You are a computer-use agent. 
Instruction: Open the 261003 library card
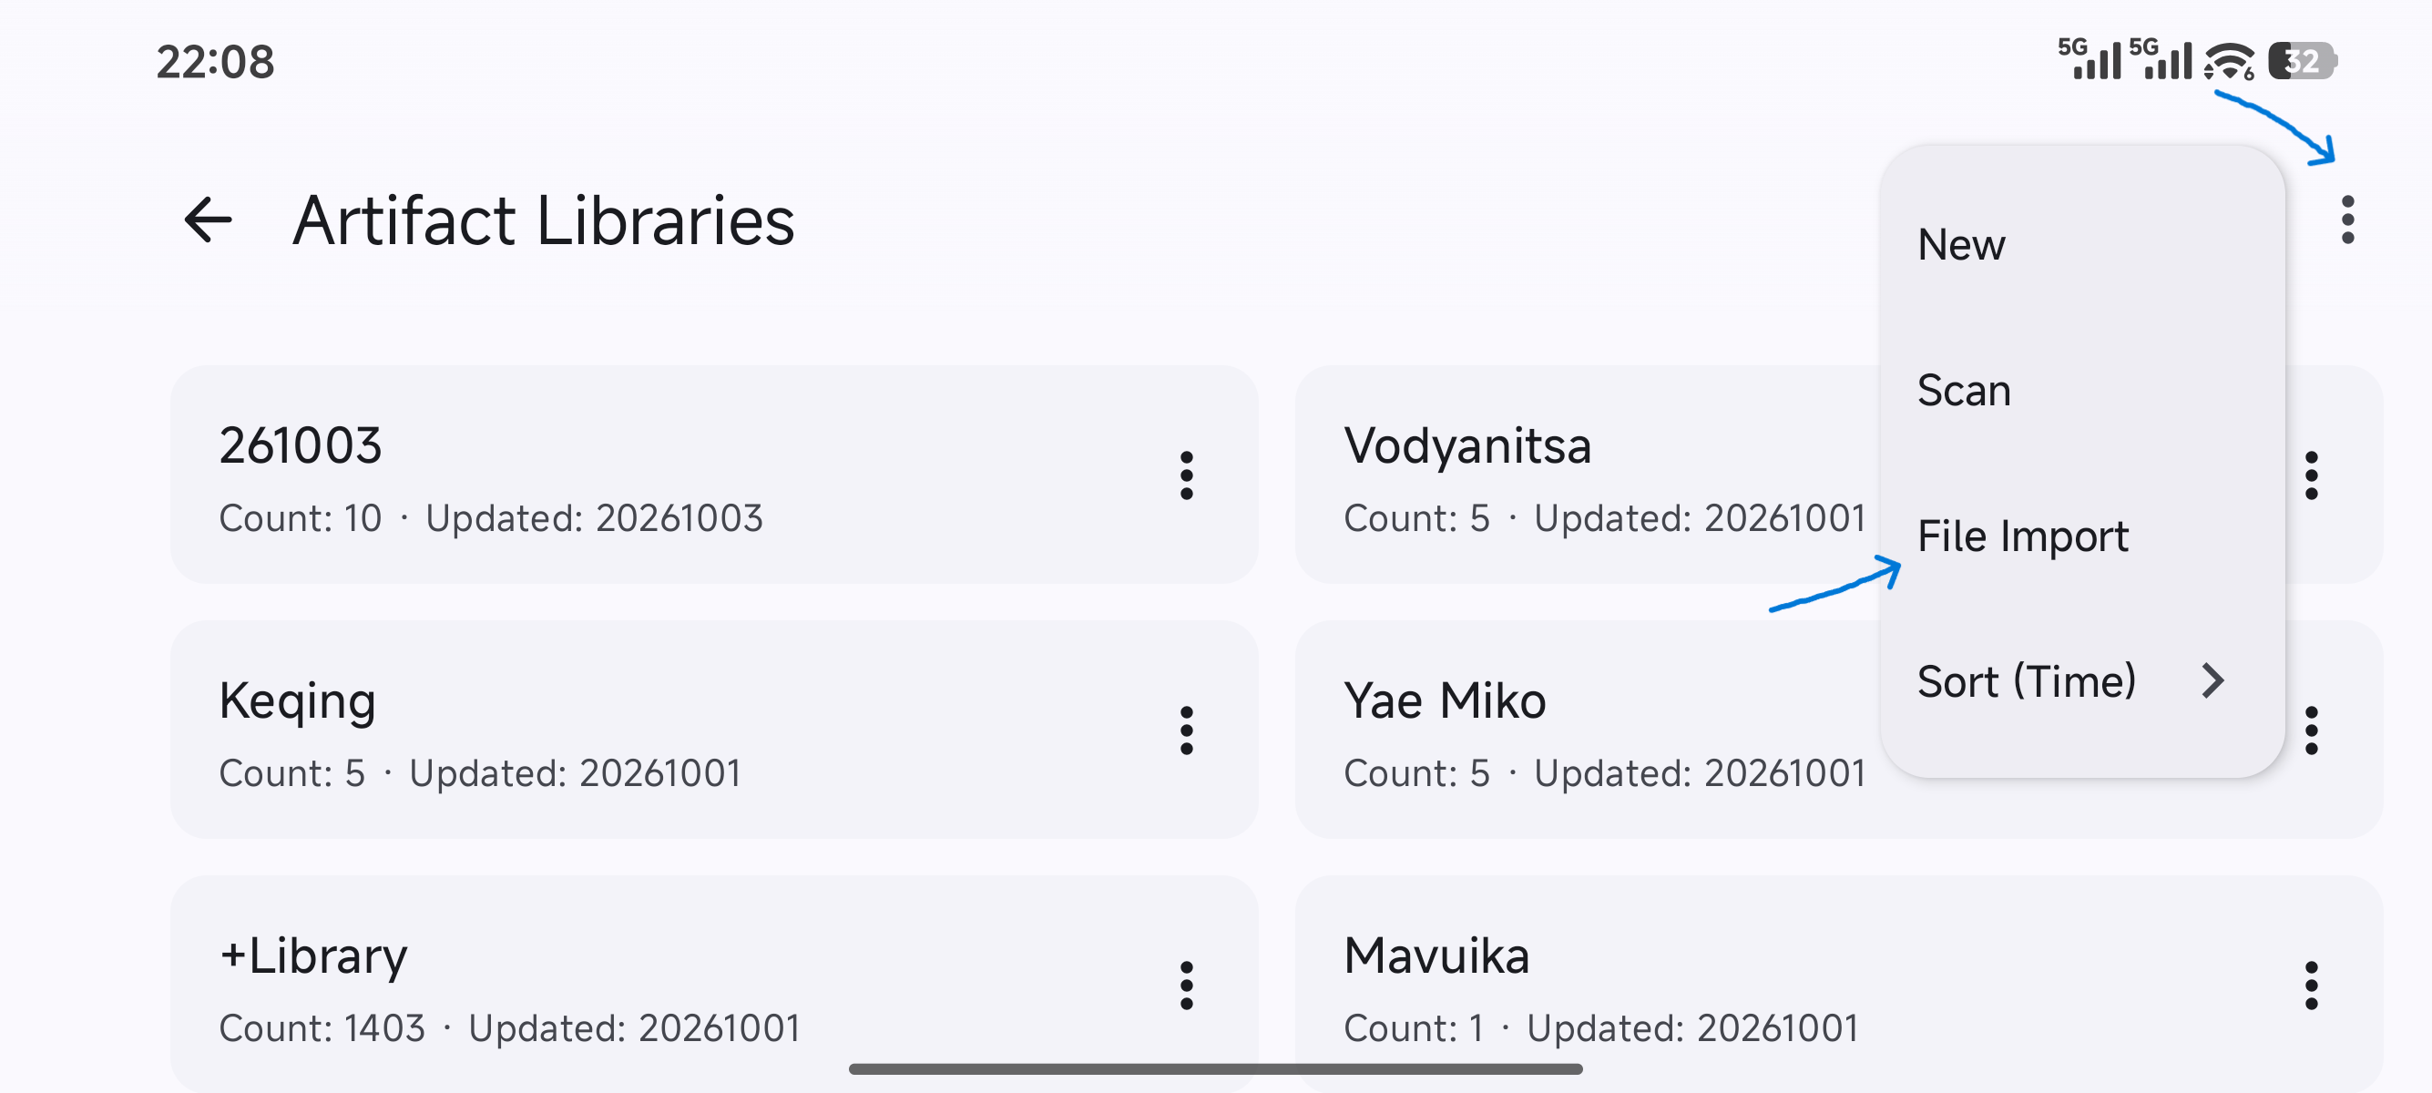coord(714,474)
